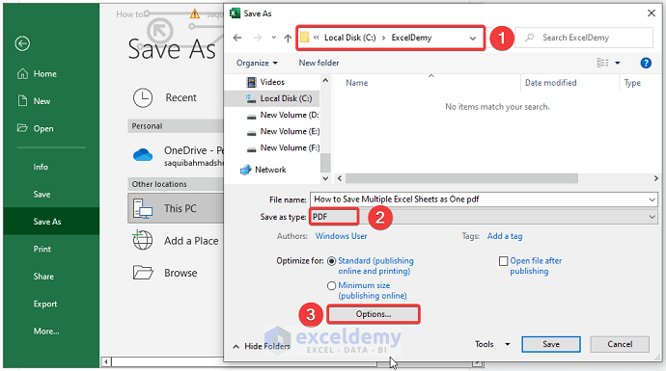Click the Save button
The image size is (666, 371).
pyautogui.click(x=551, y=344)
